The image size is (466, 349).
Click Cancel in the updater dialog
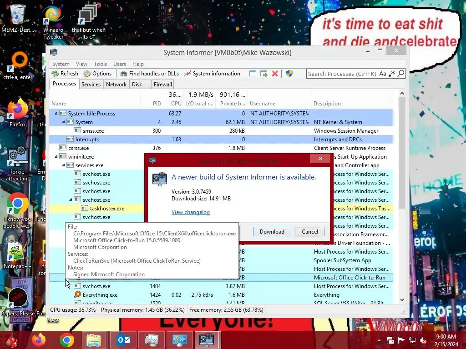[x=309, y=231]
